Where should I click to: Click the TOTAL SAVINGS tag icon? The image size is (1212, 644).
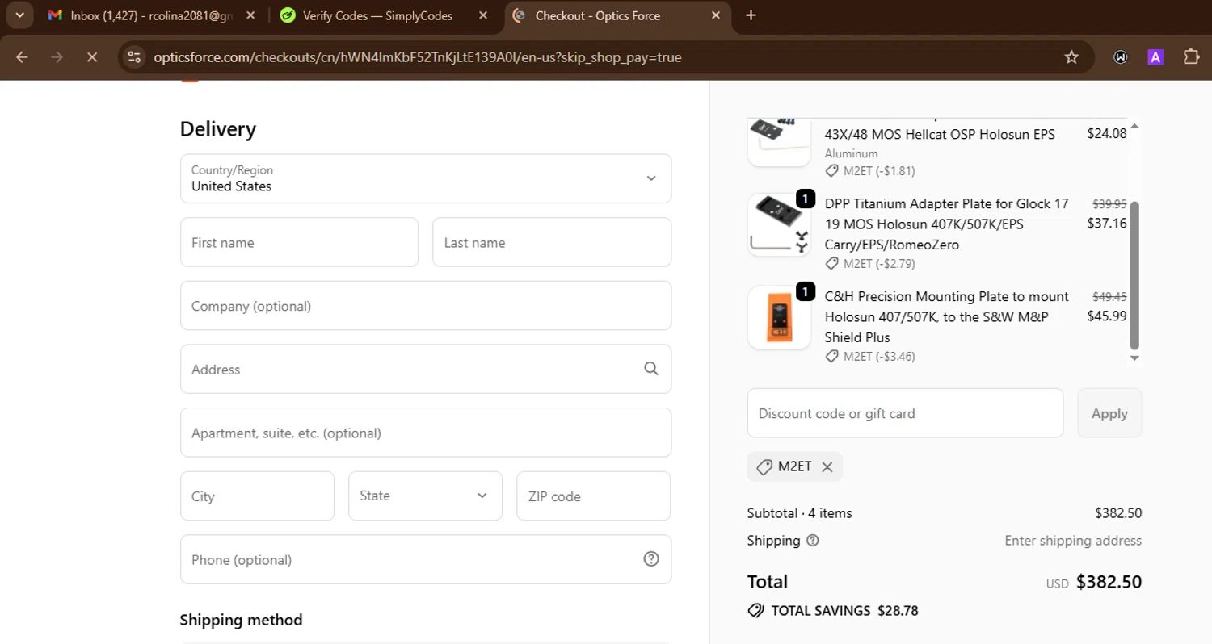(x=755, y=611)
